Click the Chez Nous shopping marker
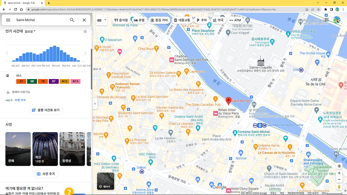The width and height of the screenshot is (347, 195). click(157, 48)
